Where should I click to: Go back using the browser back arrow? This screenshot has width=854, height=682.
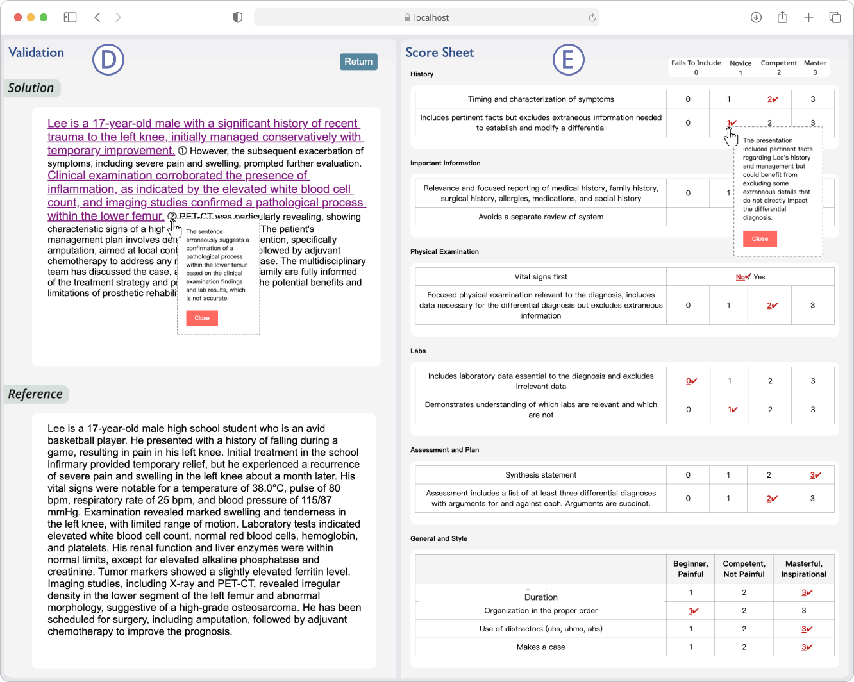click(97, 17)
